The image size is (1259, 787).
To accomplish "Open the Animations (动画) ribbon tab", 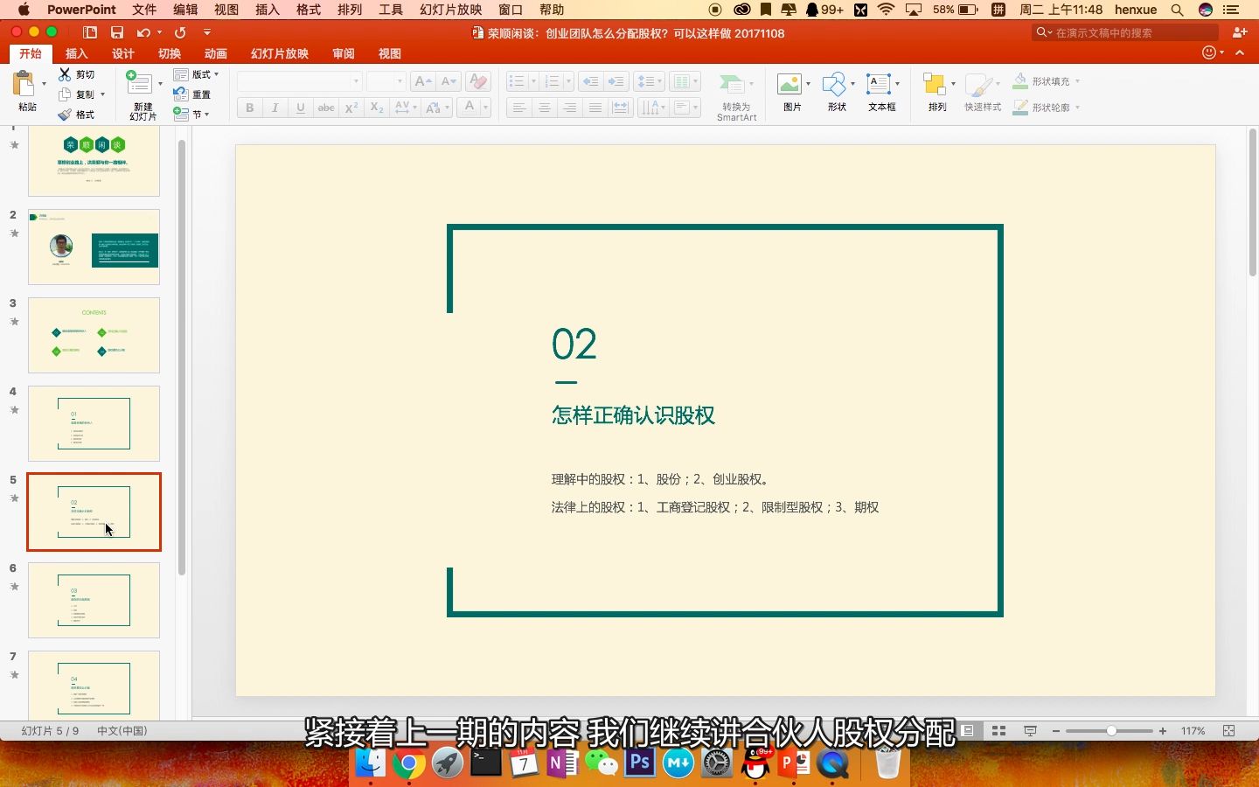I will click(216, 53).
